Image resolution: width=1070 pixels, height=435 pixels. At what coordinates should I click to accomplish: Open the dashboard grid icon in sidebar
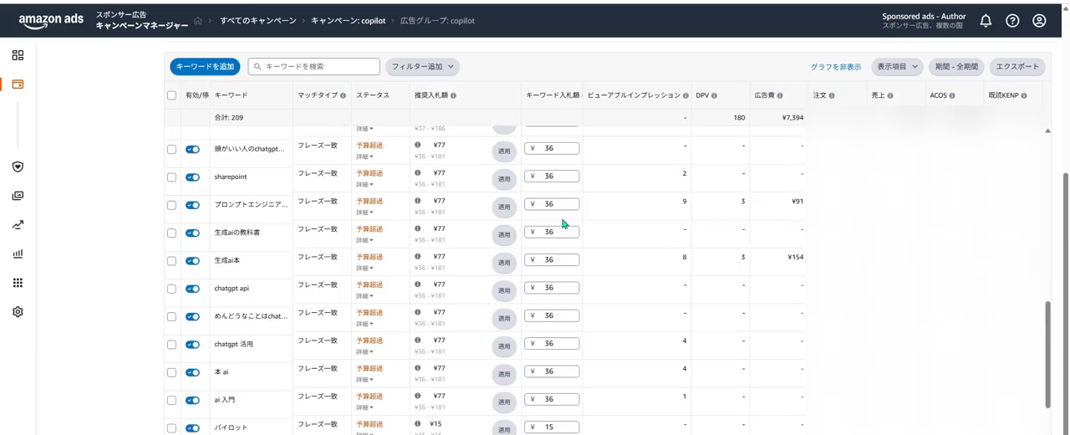(x=18, y=55)
